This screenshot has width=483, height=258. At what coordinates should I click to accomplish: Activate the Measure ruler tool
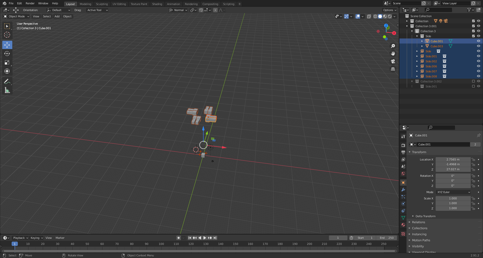(7, 90)
